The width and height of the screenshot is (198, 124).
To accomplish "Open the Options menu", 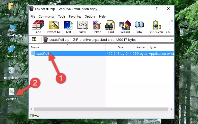I will 90,17.
